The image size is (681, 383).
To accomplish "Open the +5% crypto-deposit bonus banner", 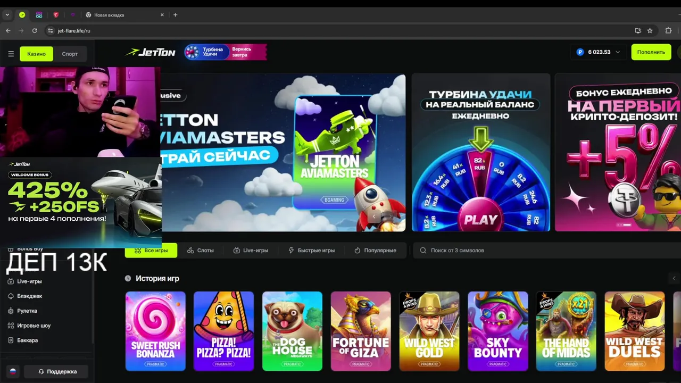I will point(618,153).
